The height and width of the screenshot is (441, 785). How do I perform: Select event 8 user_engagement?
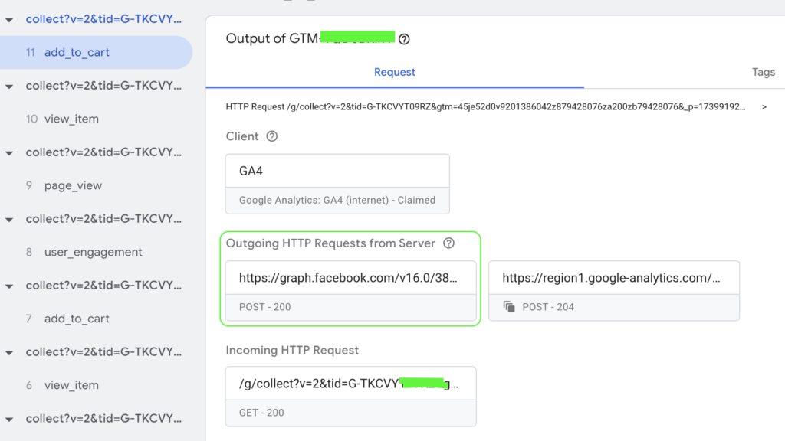(x=93, y=253)
